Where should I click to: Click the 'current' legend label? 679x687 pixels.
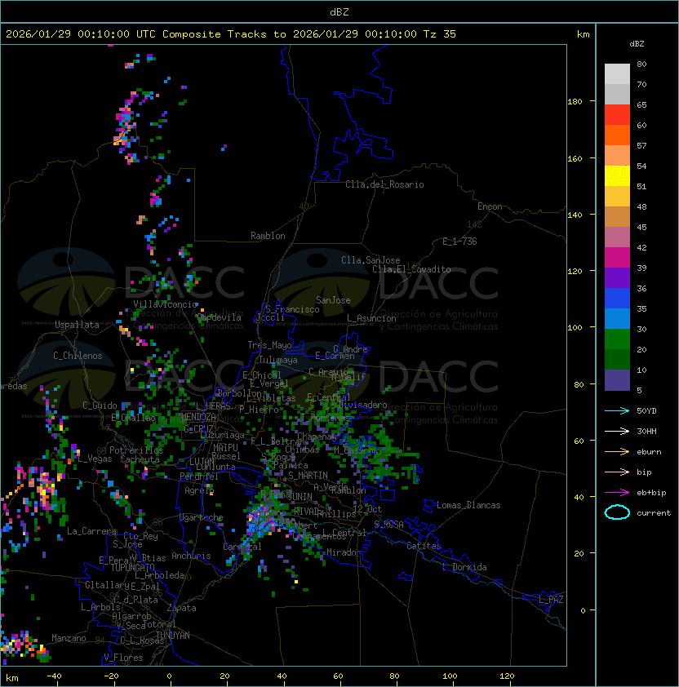click(654, 513)
